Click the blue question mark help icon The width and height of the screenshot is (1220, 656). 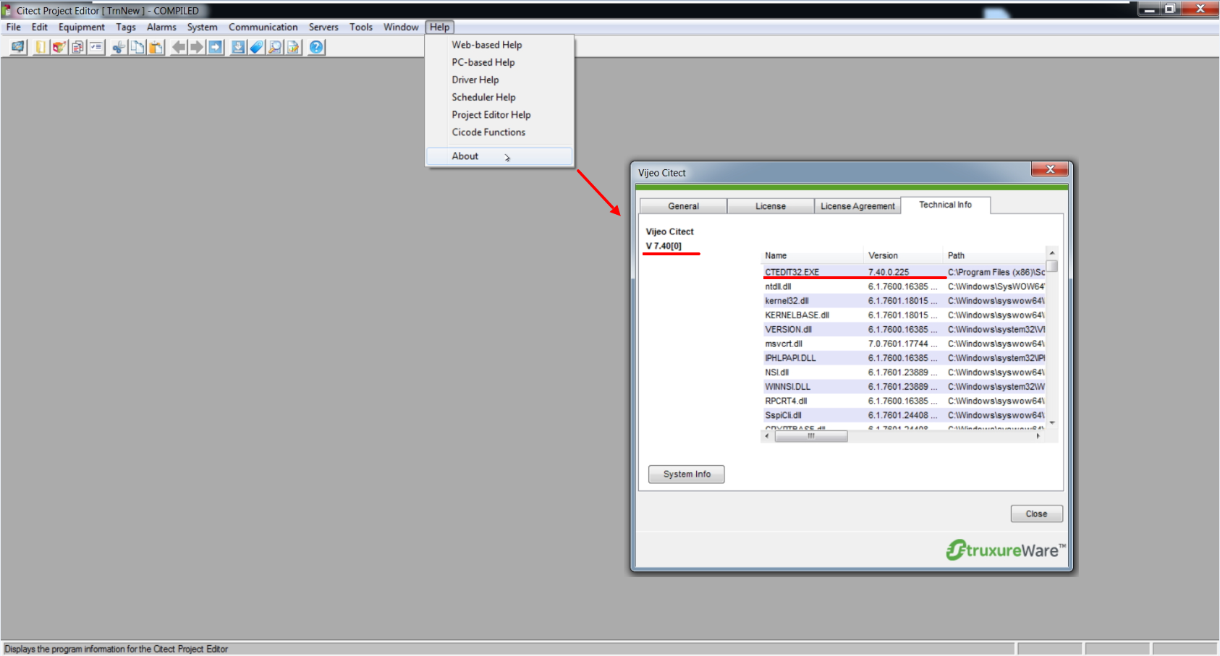pyautogui.click(x=316, y=47)
